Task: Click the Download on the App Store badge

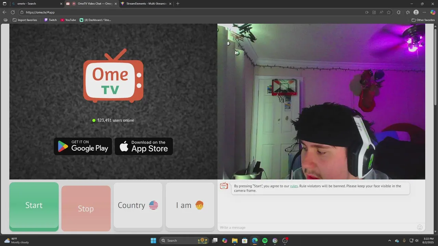Action: coord(144,146)
